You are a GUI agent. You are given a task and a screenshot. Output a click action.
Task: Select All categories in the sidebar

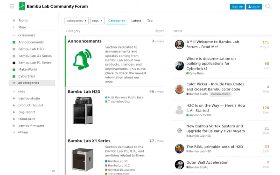pyautogui.click(x=32, y=83)
